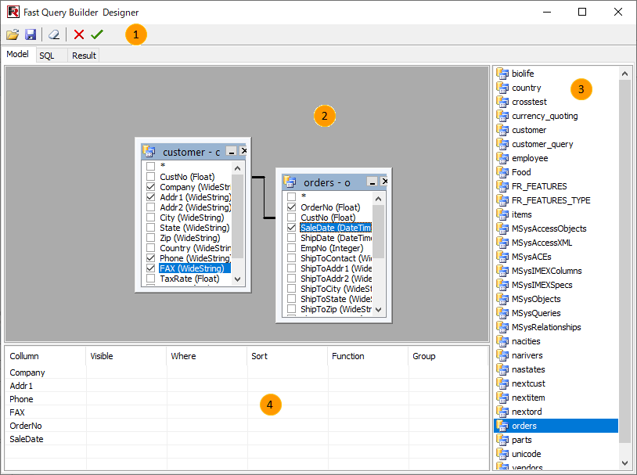Uncheck the Company field checkbox
This screenshot has height=475, width=637.
(150, 187)
